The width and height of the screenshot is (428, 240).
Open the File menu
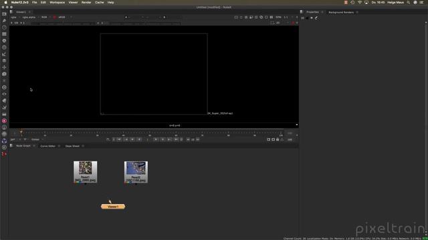pos(34,3)
